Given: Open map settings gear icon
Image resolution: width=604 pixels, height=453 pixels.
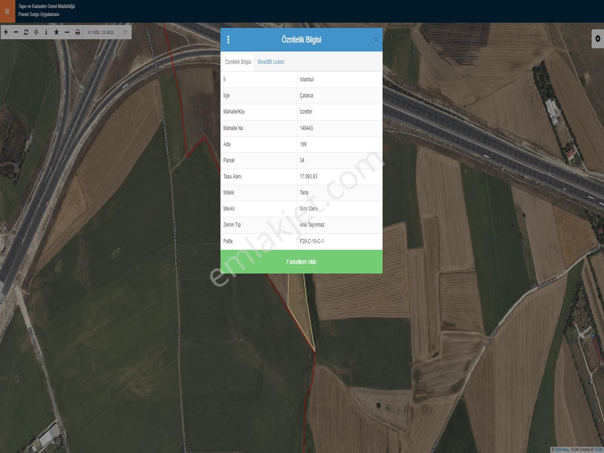Looking at the screenshot, I should [x=598, y=39].
